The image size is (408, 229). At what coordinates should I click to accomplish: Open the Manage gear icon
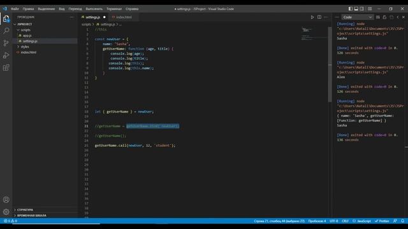click(x=6, y=212)
